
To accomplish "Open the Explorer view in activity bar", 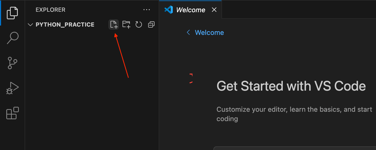I will [12, 13].
